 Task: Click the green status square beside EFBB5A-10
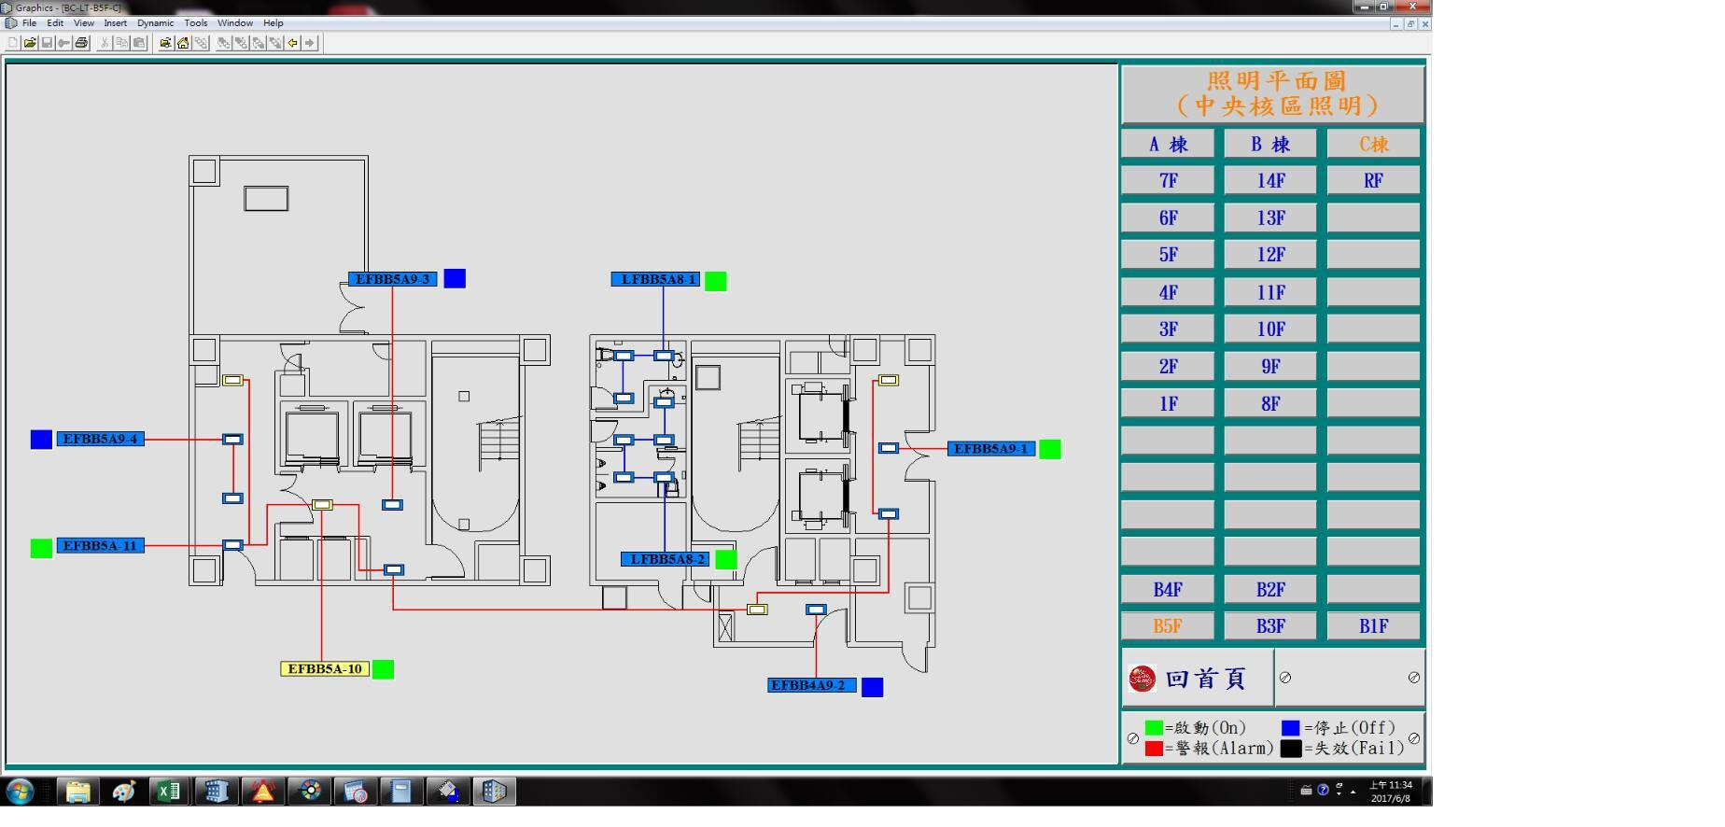[383, 669]
